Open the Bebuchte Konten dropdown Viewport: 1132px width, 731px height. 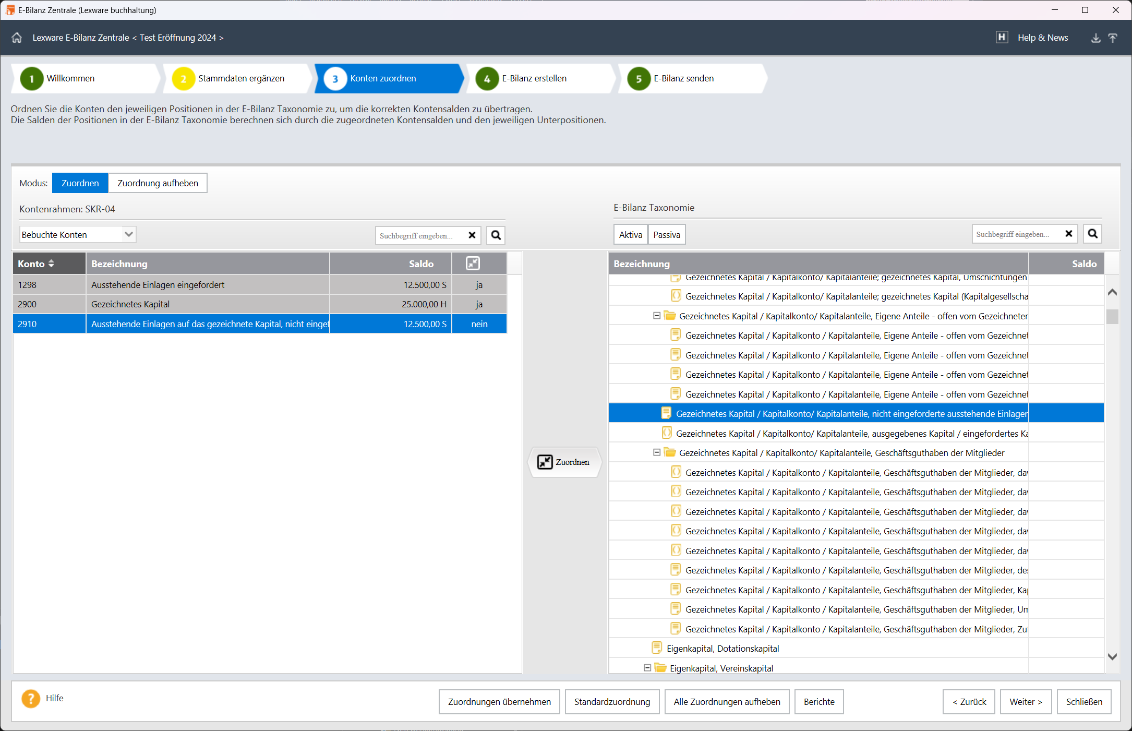[78, 235]
